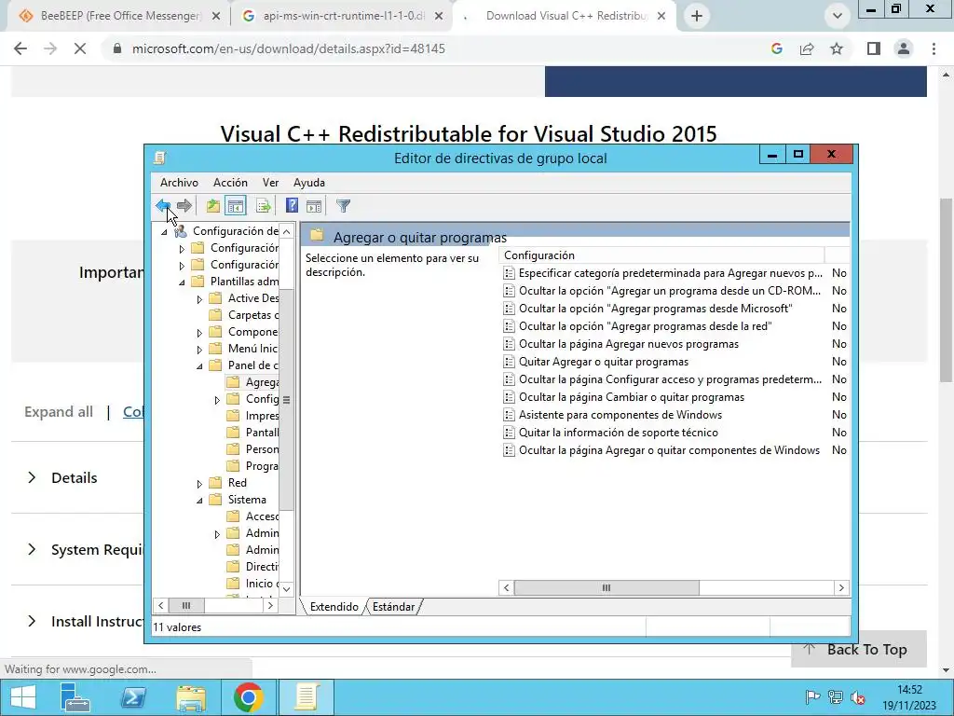Click the policy editor title bar icon
954x716 pixels.
159,158
